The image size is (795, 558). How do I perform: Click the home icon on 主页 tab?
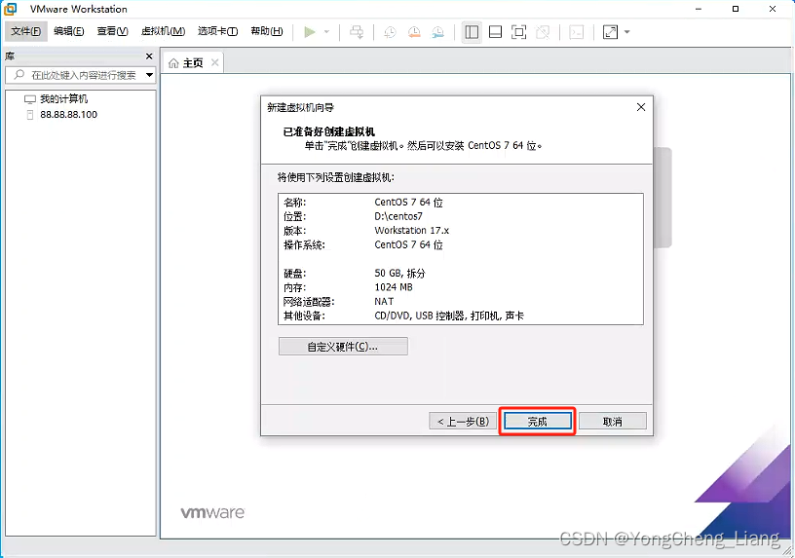[x=173, y=63]
